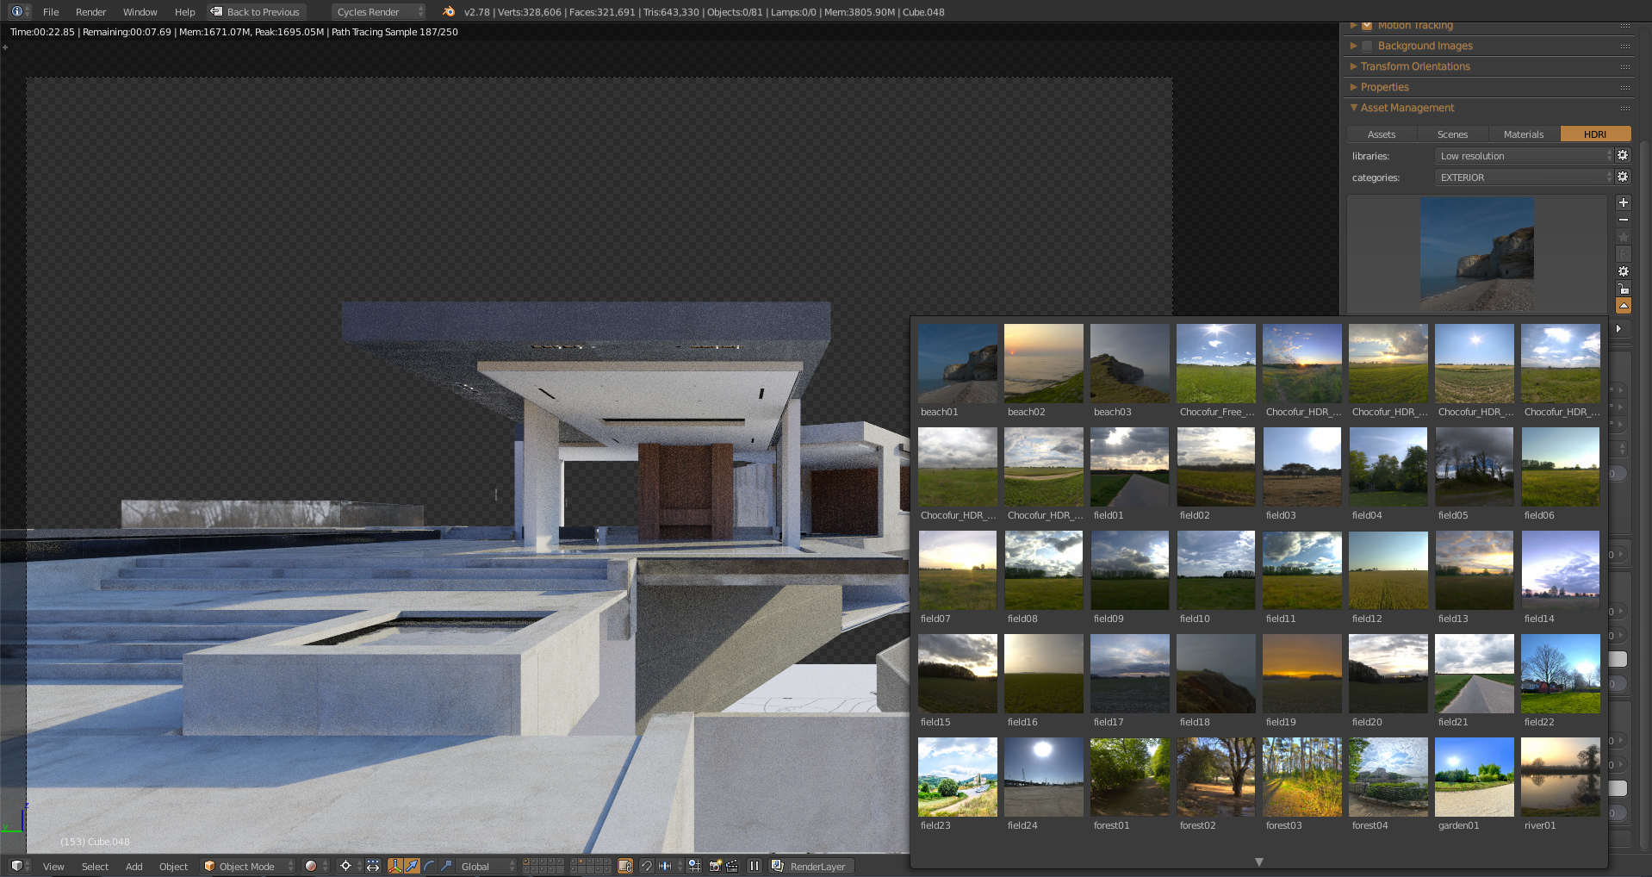Click the Back to Previous button
Image resolution: width=1652 pixels, height=877 pixels.
tap(256, 12)
